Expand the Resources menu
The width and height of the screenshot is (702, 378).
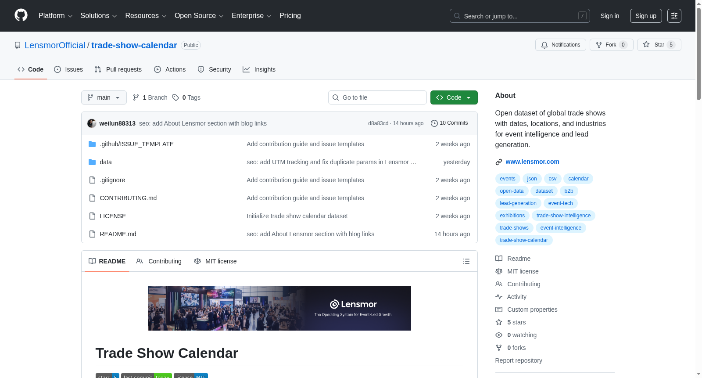tap(146, 16)
